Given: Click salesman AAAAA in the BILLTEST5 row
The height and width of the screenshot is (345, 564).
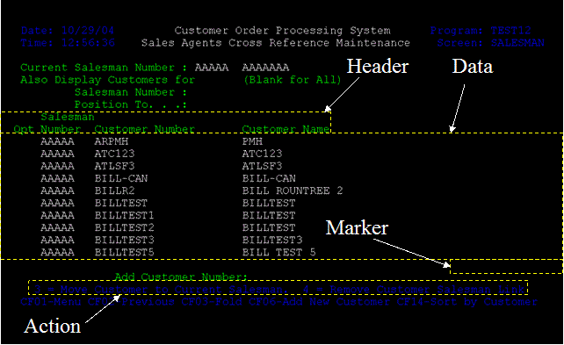Looking at the screenshot, I should tap(58, 252).
